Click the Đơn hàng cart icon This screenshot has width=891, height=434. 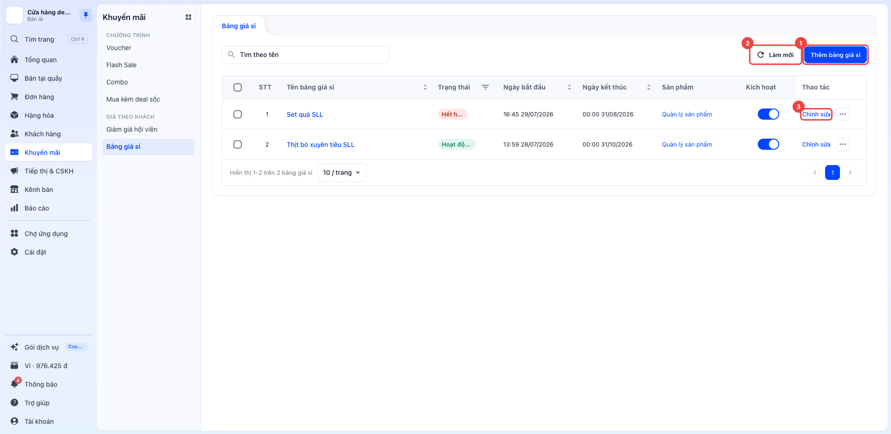(x=14, y=97)
